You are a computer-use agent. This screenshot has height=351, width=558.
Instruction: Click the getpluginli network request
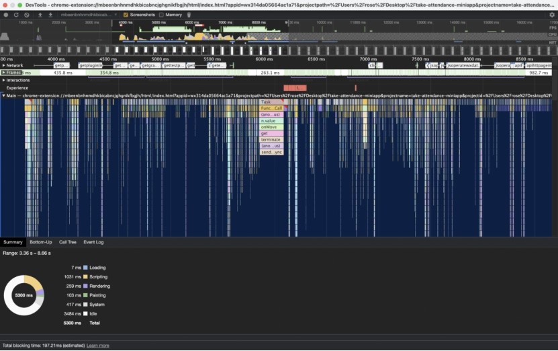click(91, 66)
